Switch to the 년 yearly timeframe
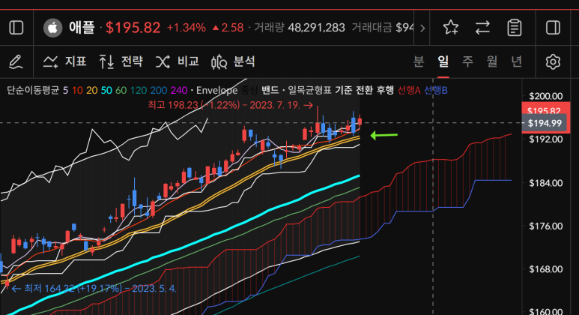 click(x=516, y=61)
